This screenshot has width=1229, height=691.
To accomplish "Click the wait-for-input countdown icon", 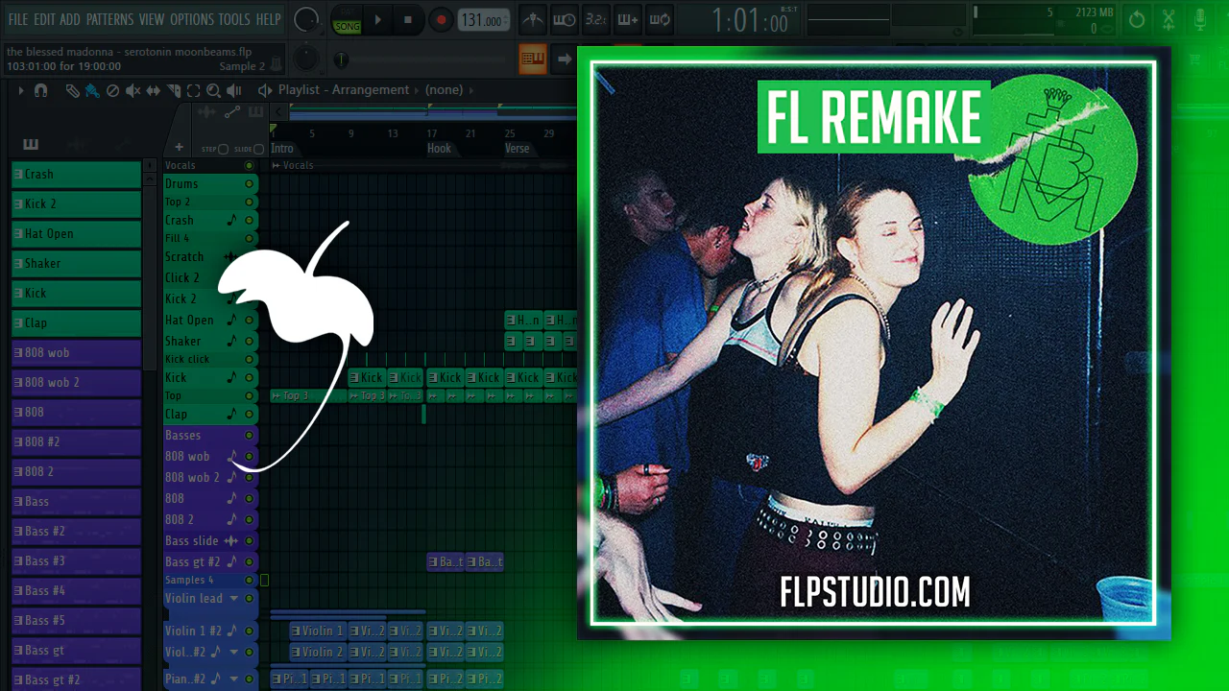I will (565, 19).
